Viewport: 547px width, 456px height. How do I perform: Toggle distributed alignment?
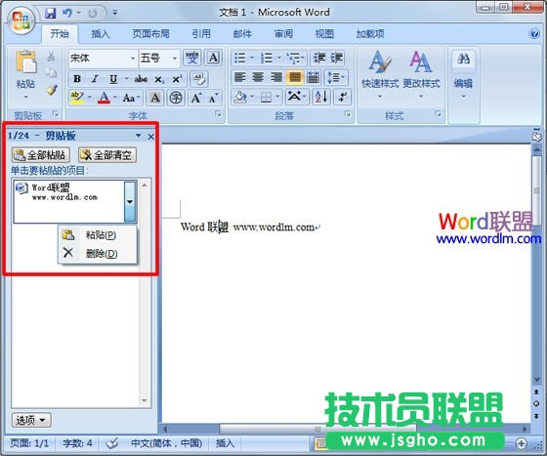tap(314, 77)
